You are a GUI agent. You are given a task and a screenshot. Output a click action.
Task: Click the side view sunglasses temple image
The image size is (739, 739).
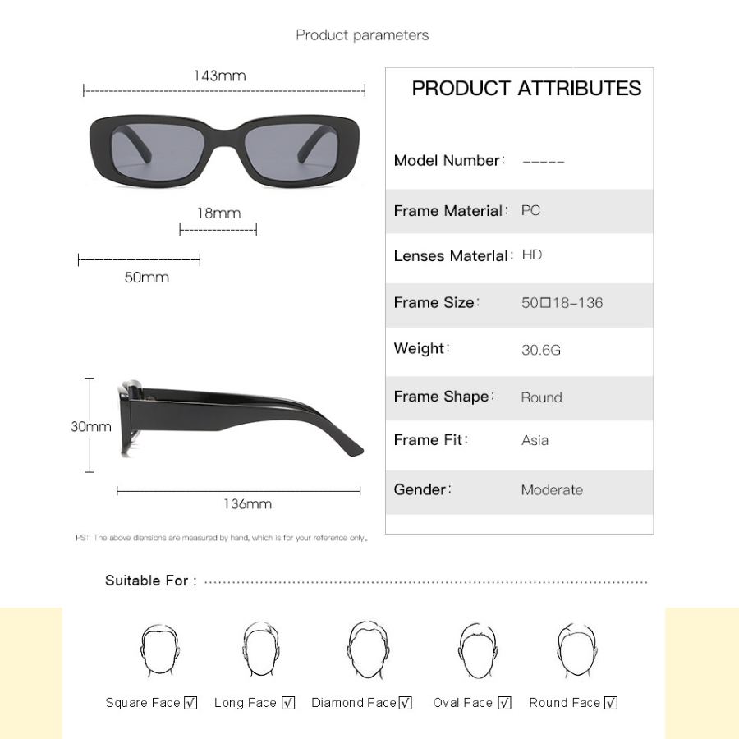tap(241, 418)
